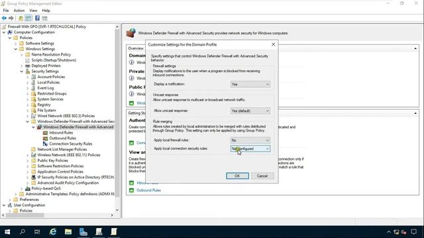Select File System tree item
Screen dimensions: 424x238
coord(46,110)
